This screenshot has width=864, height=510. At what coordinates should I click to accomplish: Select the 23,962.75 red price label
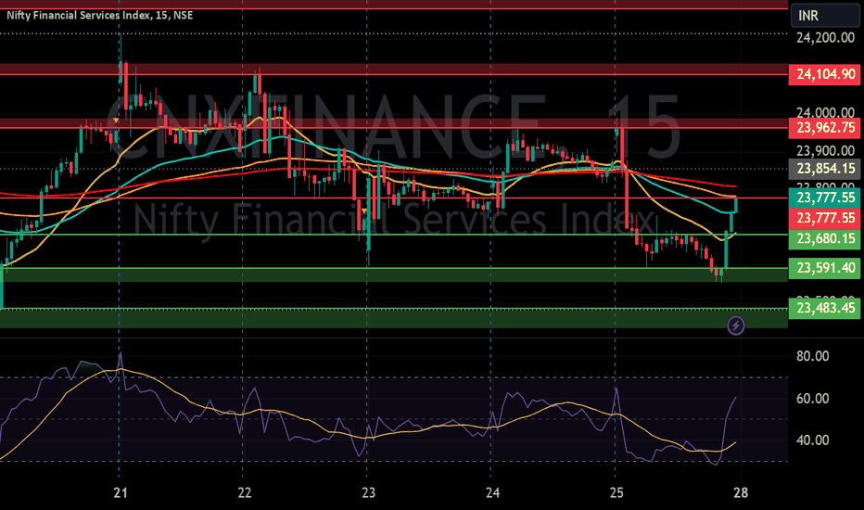pyautogui.click(x=824, y=128)
